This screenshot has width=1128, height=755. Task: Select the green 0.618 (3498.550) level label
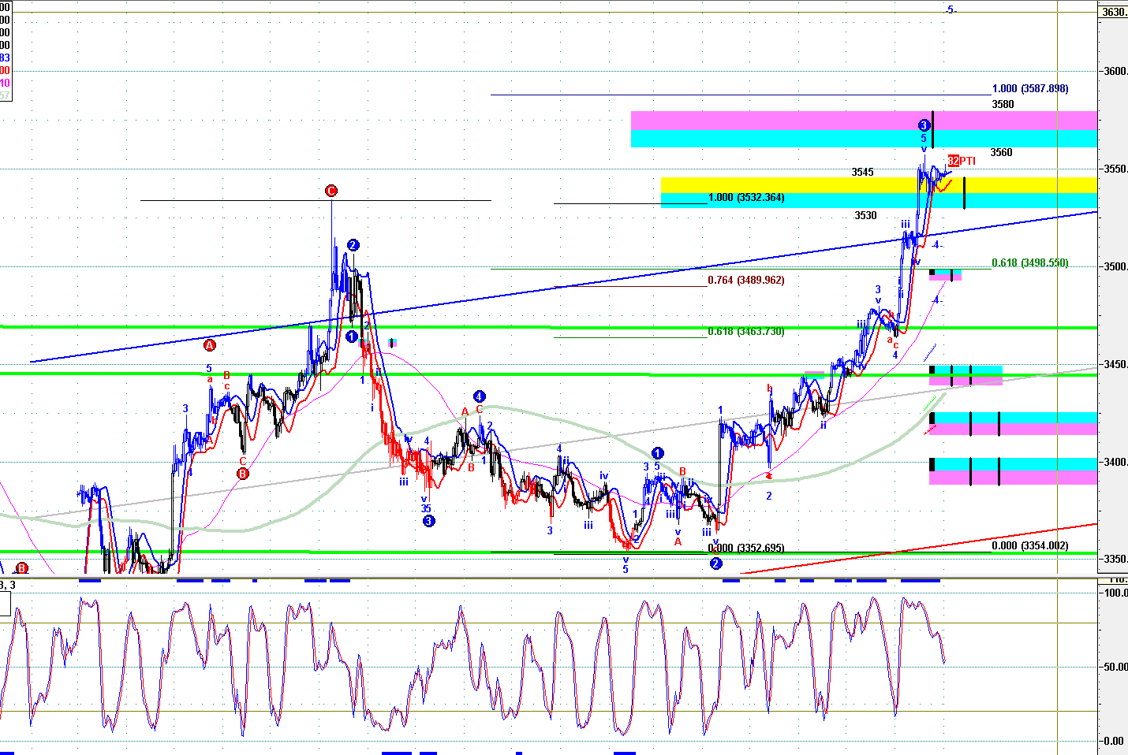[x=1029, y=263]
